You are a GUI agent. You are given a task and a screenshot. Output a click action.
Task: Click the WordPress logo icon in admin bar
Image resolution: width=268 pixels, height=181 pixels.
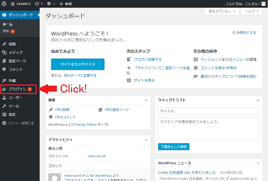click(x=4, y=3)
